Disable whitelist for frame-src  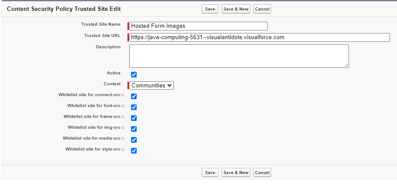[134, 118]
